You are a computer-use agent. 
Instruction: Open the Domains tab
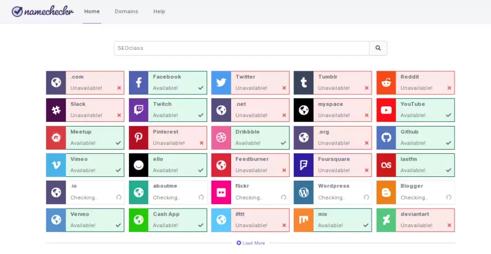126,12
